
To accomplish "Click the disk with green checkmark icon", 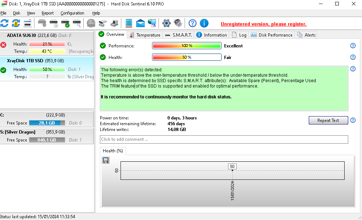I will (65, 23).
